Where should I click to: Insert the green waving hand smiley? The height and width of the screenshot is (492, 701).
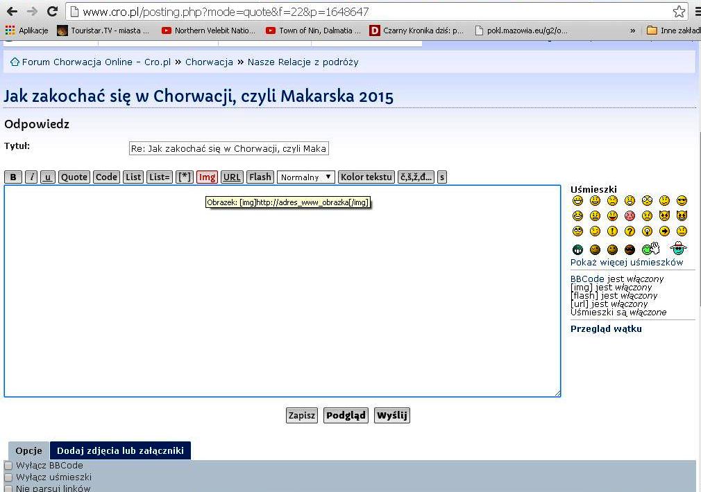(650, 249)
